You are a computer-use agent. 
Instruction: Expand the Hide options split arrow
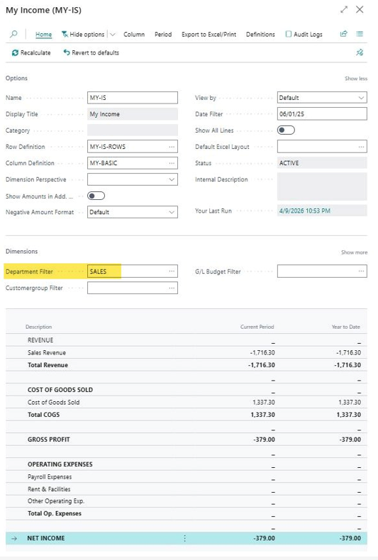[113, 34]
